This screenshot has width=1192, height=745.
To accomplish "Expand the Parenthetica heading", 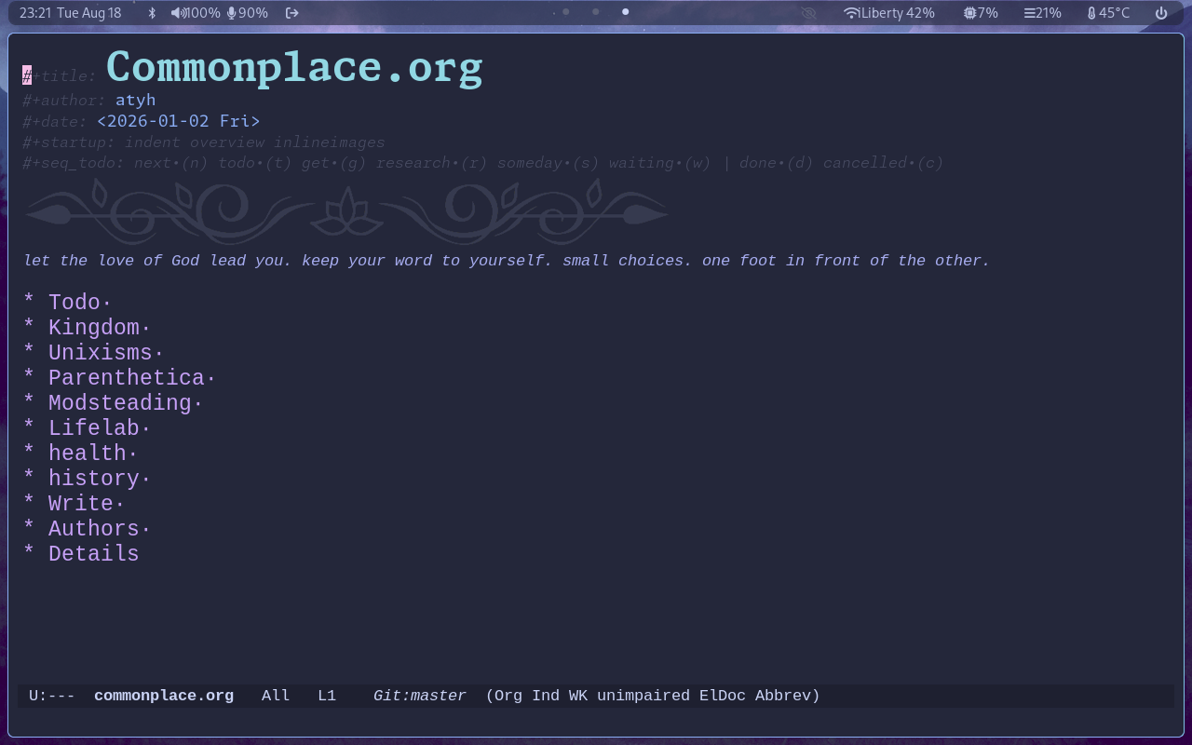I will pos(127,378).
